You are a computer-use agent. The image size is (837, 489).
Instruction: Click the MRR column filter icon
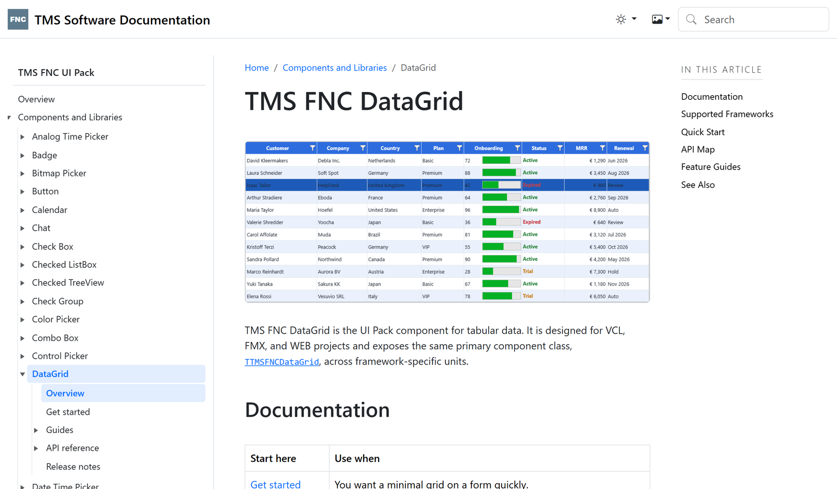point(602,148)
